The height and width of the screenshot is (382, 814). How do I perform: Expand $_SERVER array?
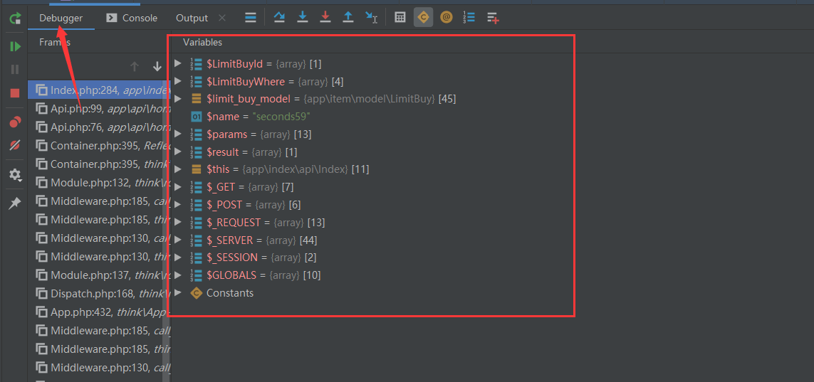pyautogui.click(x=178, y=240)
